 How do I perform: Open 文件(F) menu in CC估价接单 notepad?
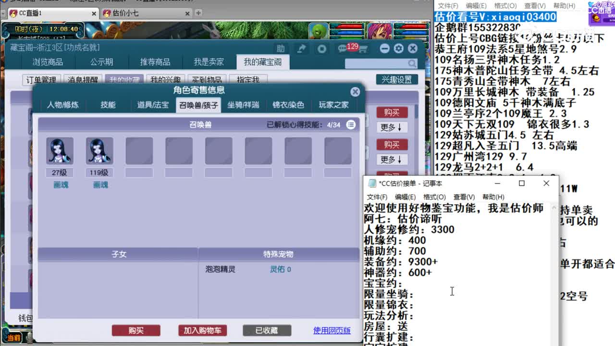tap(377, 197)
